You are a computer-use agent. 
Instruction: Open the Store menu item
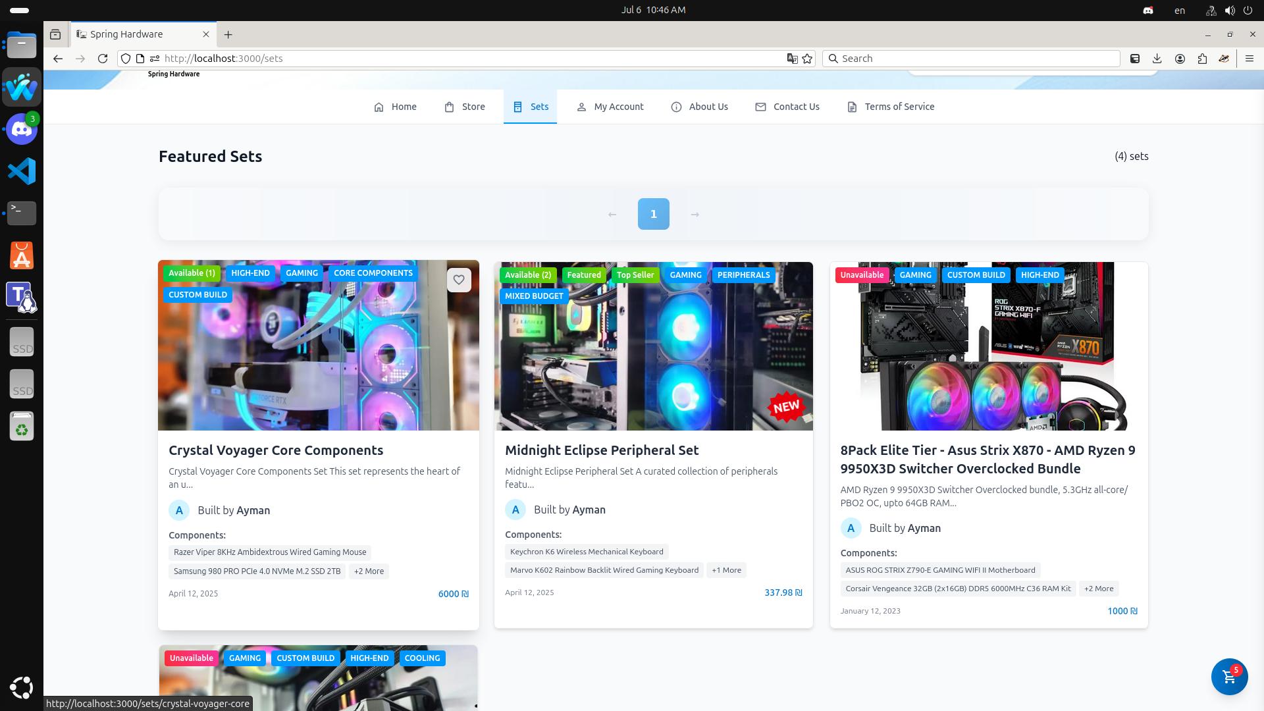[x=465, y=107]
